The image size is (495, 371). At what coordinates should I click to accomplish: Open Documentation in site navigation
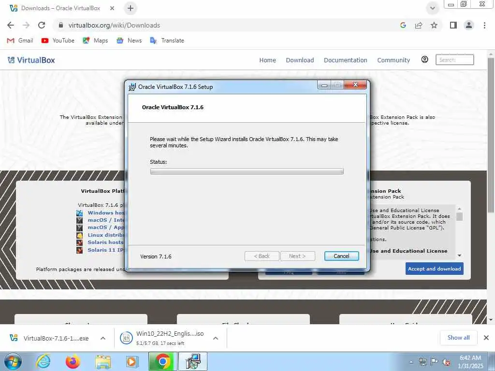point(345,60)
